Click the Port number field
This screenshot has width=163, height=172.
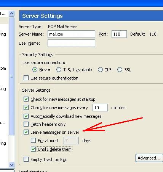pyautogui.click(x=119, y=34)
